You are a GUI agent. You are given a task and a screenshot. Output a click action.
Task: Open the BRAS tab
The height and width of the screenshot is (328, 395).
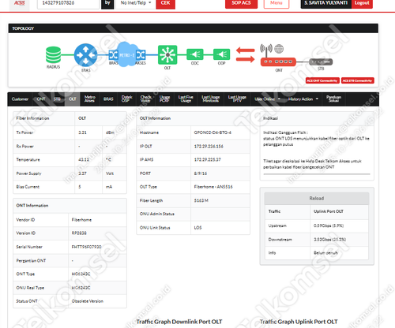click(x=108, y=99)
